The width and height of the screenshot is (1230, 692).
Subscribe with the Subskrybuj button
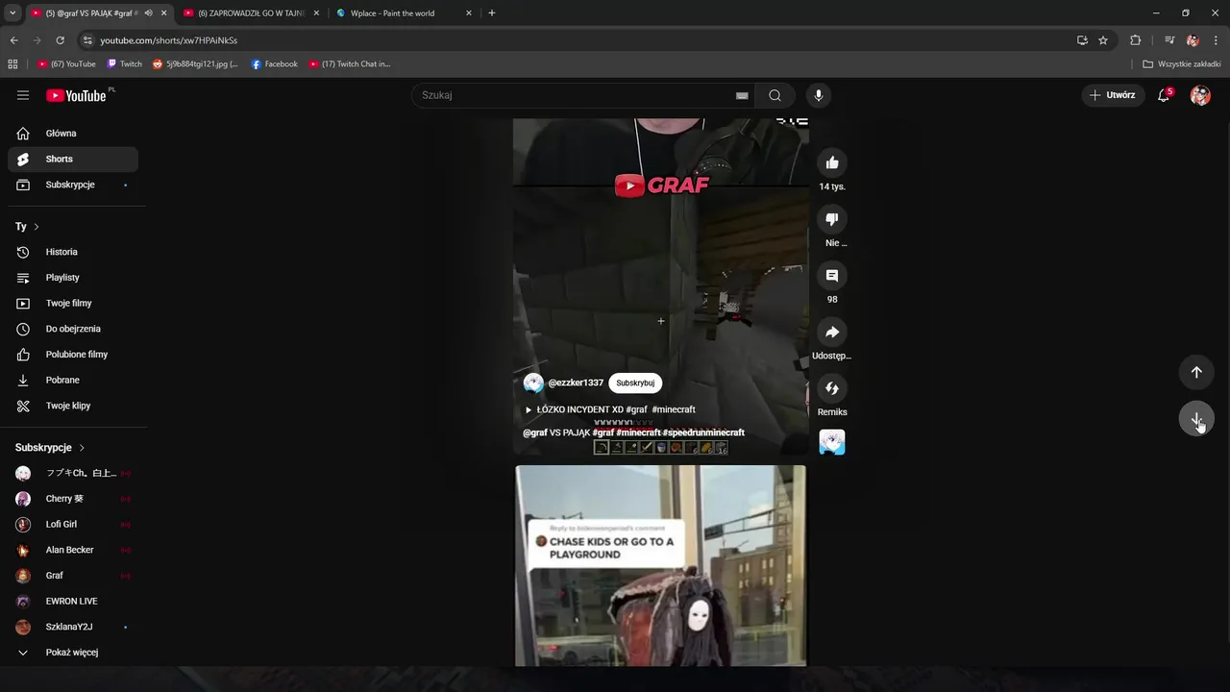click(635, 383)
